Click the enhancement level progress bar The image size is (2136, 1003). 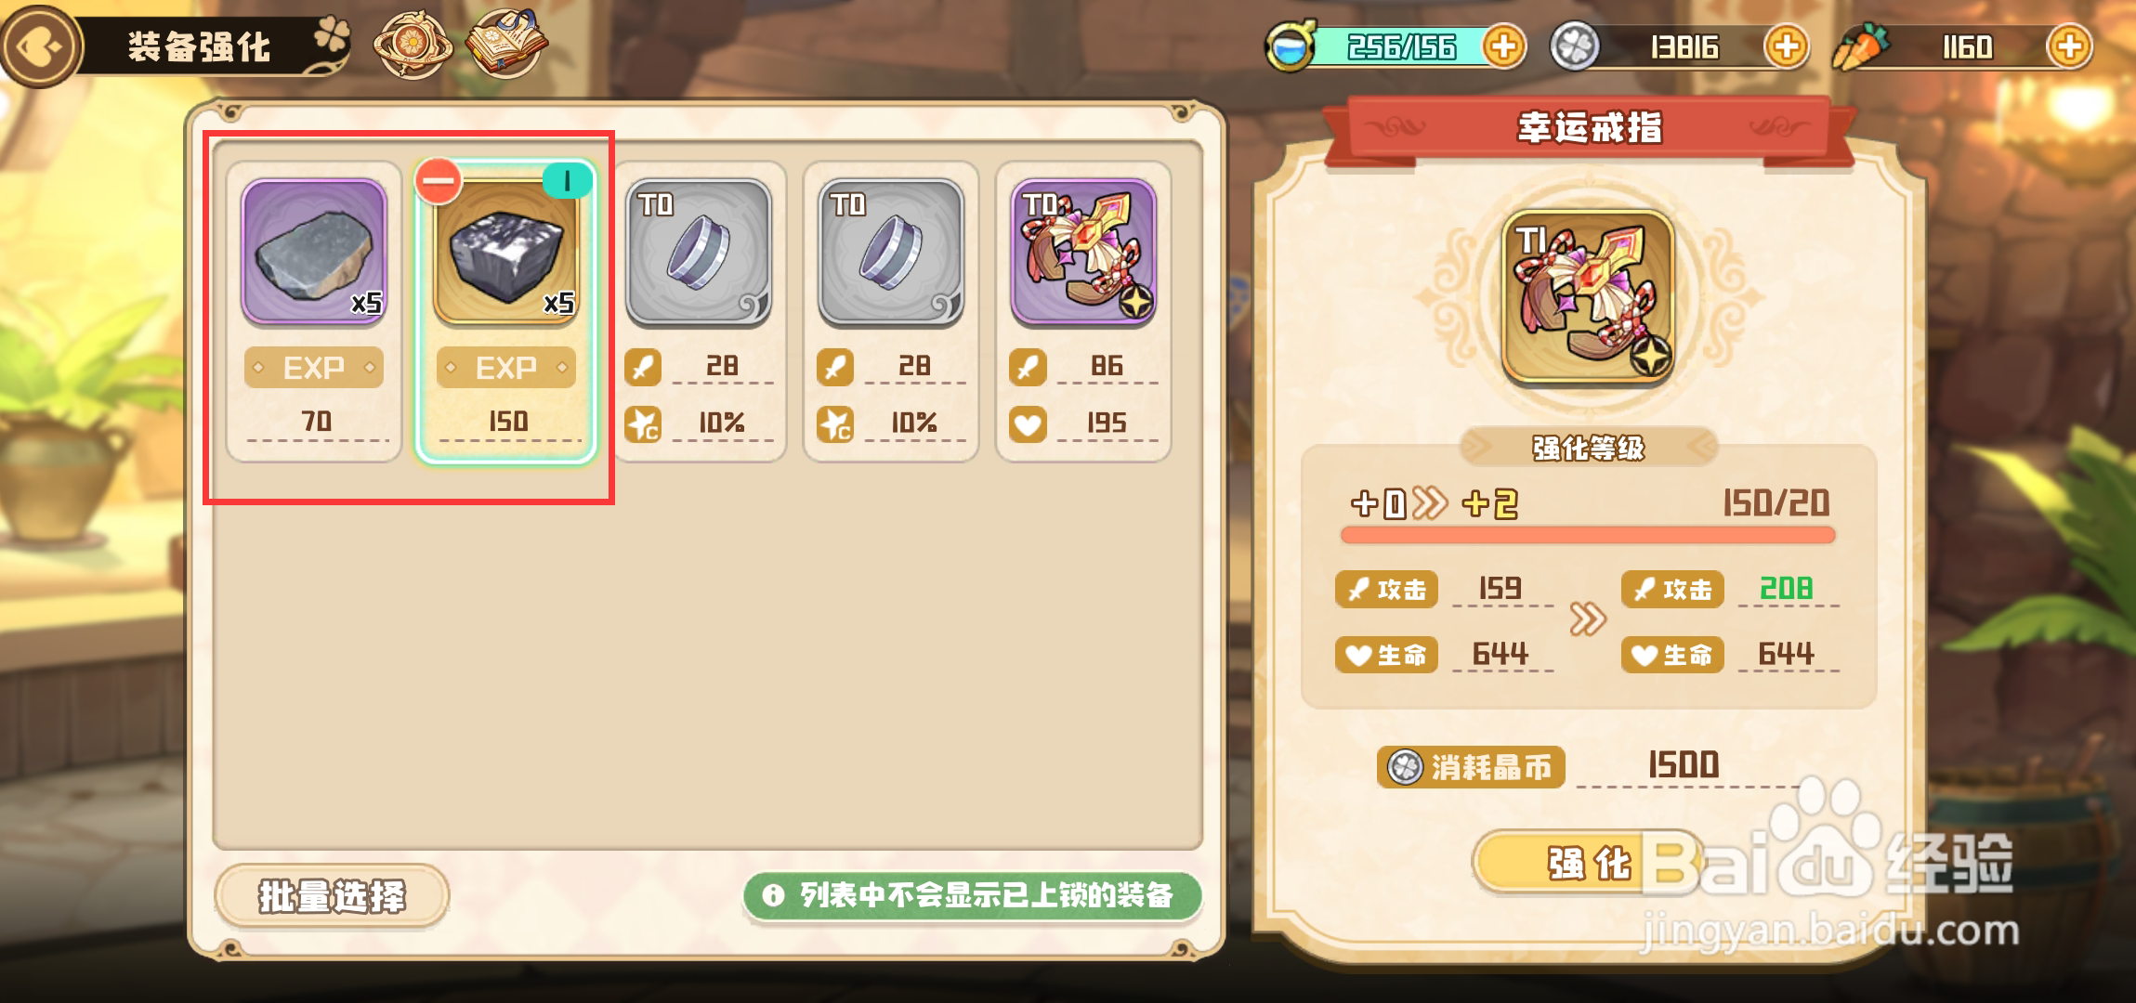pos(1588,535)
